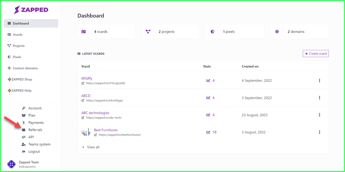
Task: Click the Custom domains globe icon
Action: click(9, 68)
